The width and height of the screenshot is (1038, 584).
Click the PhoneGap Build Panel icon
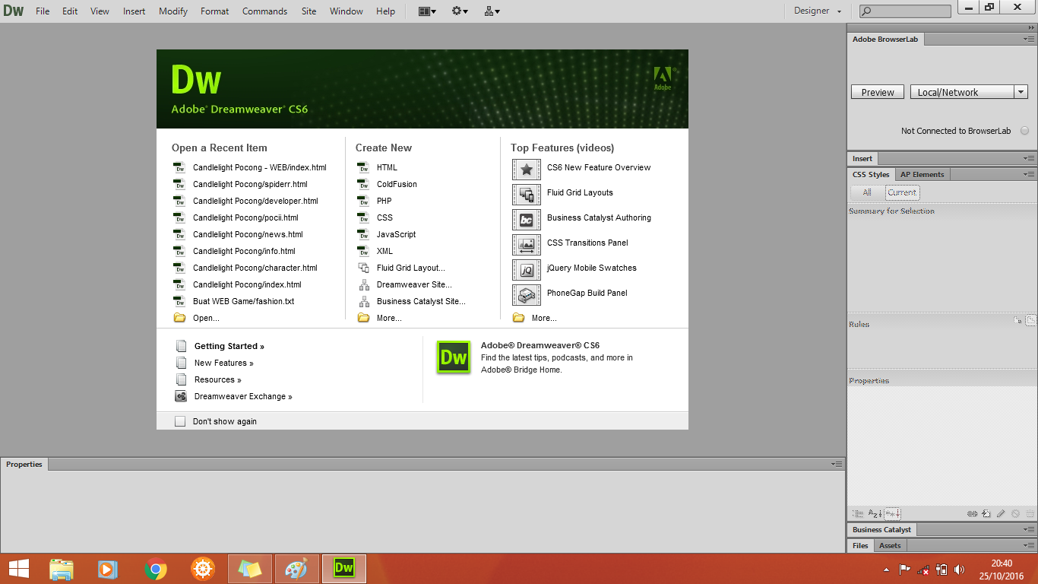[527, 294]
